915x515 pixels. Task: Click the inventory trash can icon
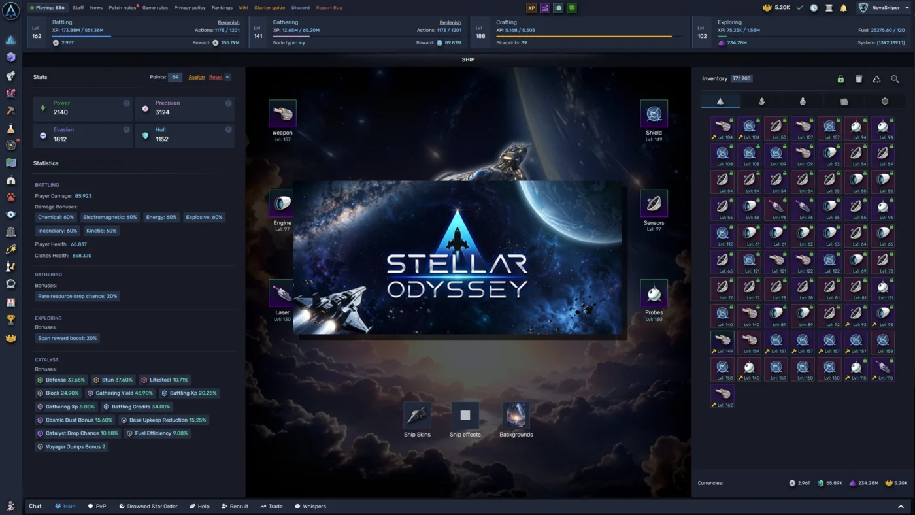click(859, 79)
